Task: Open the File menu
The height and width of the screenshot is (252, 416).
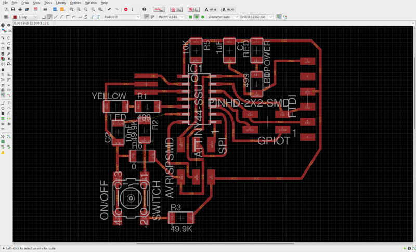Action: tap(5, 3)
